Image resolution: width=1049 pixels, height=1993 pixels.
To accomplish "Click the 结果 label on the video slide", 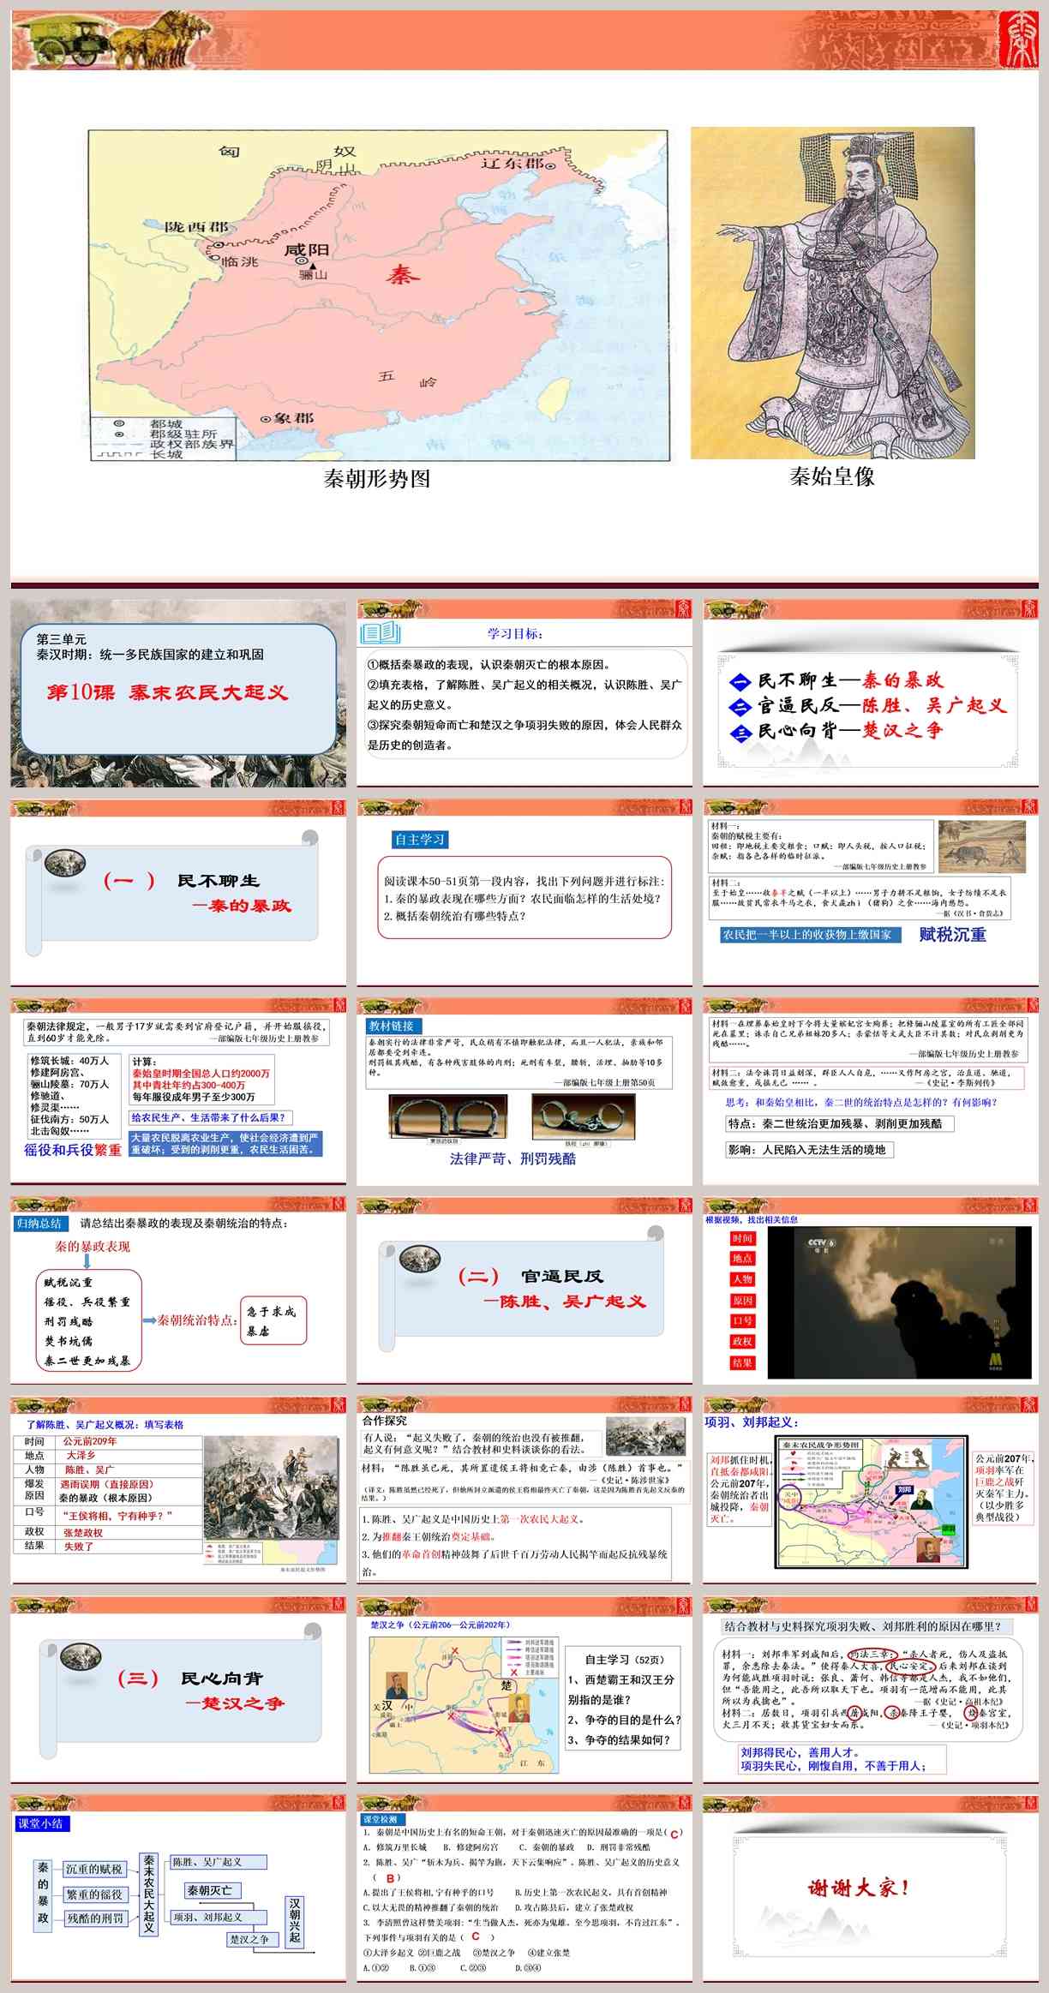I will (742, 1362).
